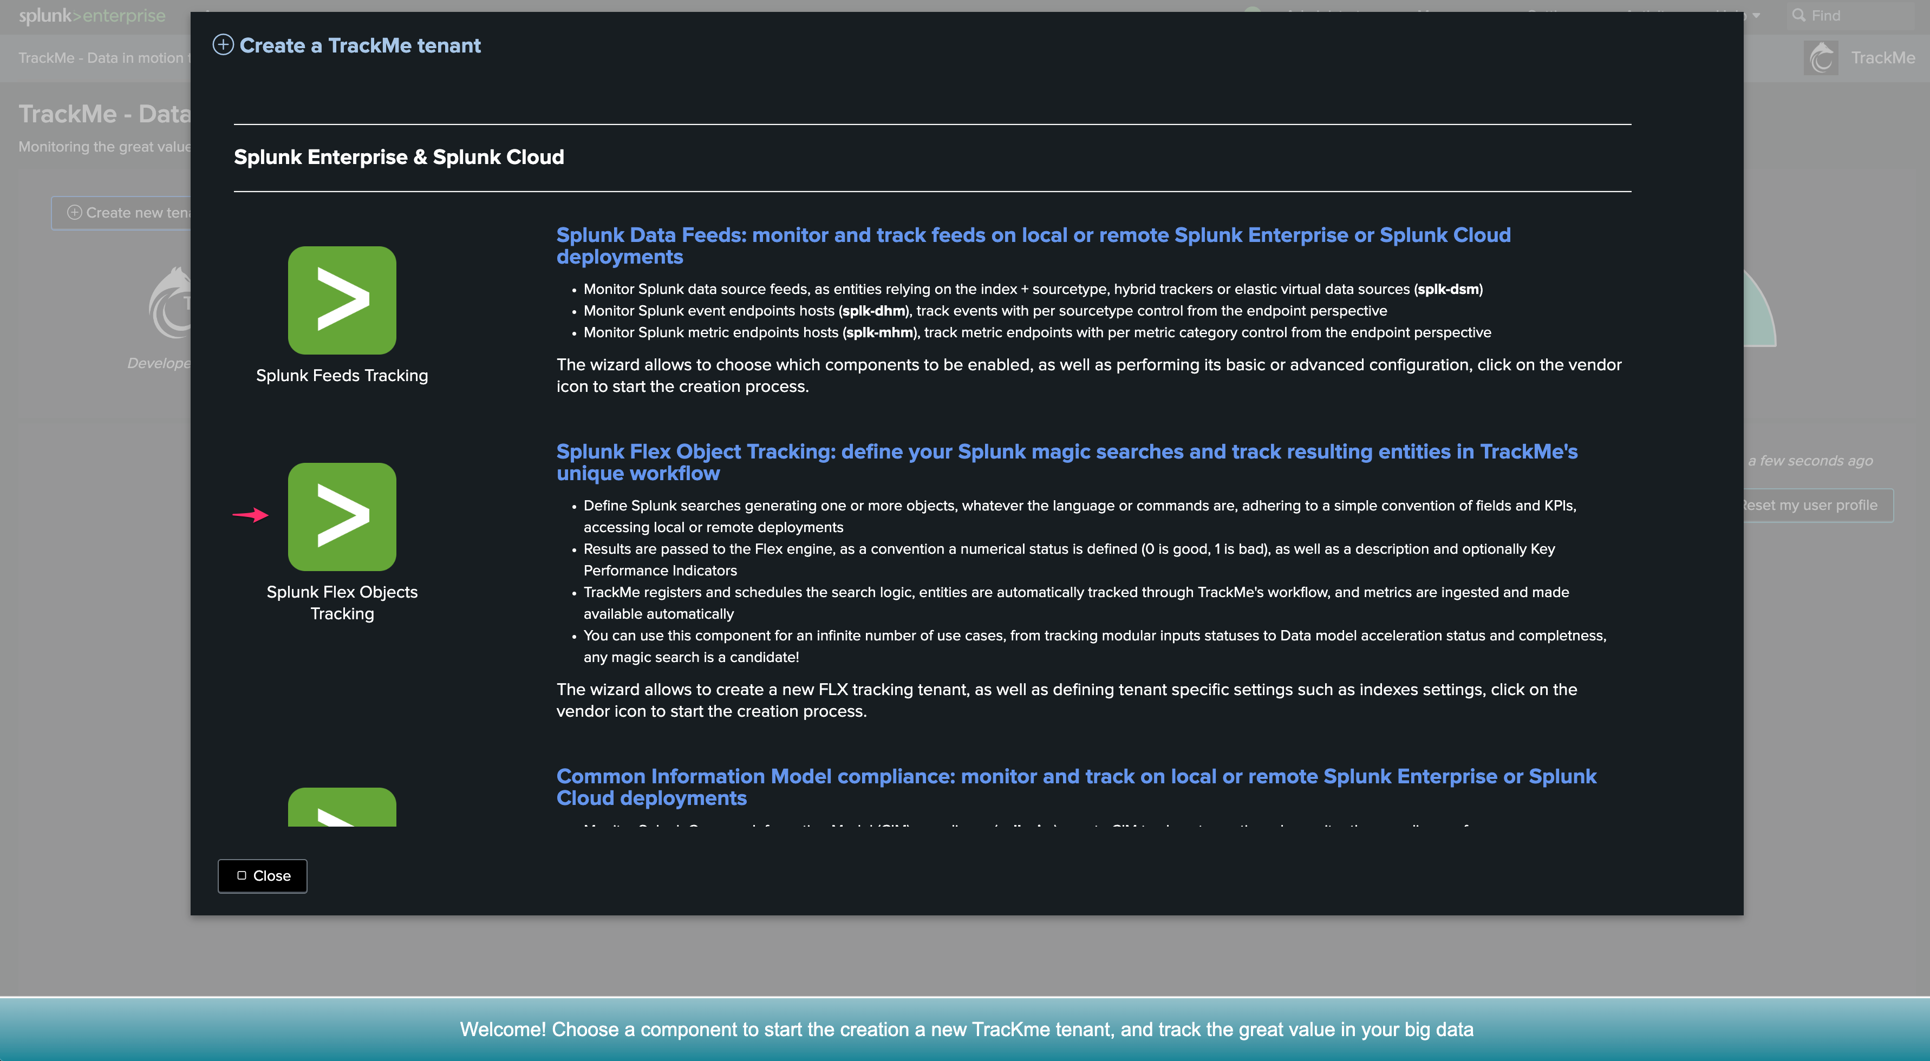Click the FLX tracking tenant wizard paragraph
Screen dimensions: 1930x1061
point(1067,700)
